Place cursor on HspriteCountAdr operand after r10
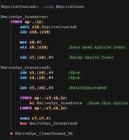The height and width of the screenshot is (140, 129). (59, 27)
